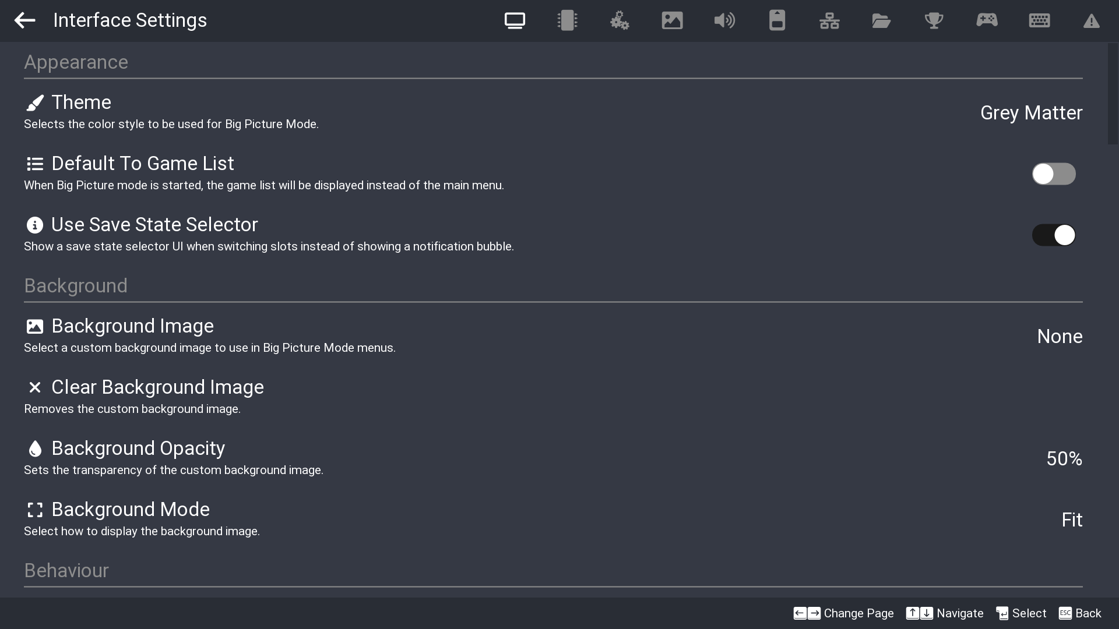Open the network settings page
The height and width of the screenshot is (629, 1119).
tap(829, 20)
